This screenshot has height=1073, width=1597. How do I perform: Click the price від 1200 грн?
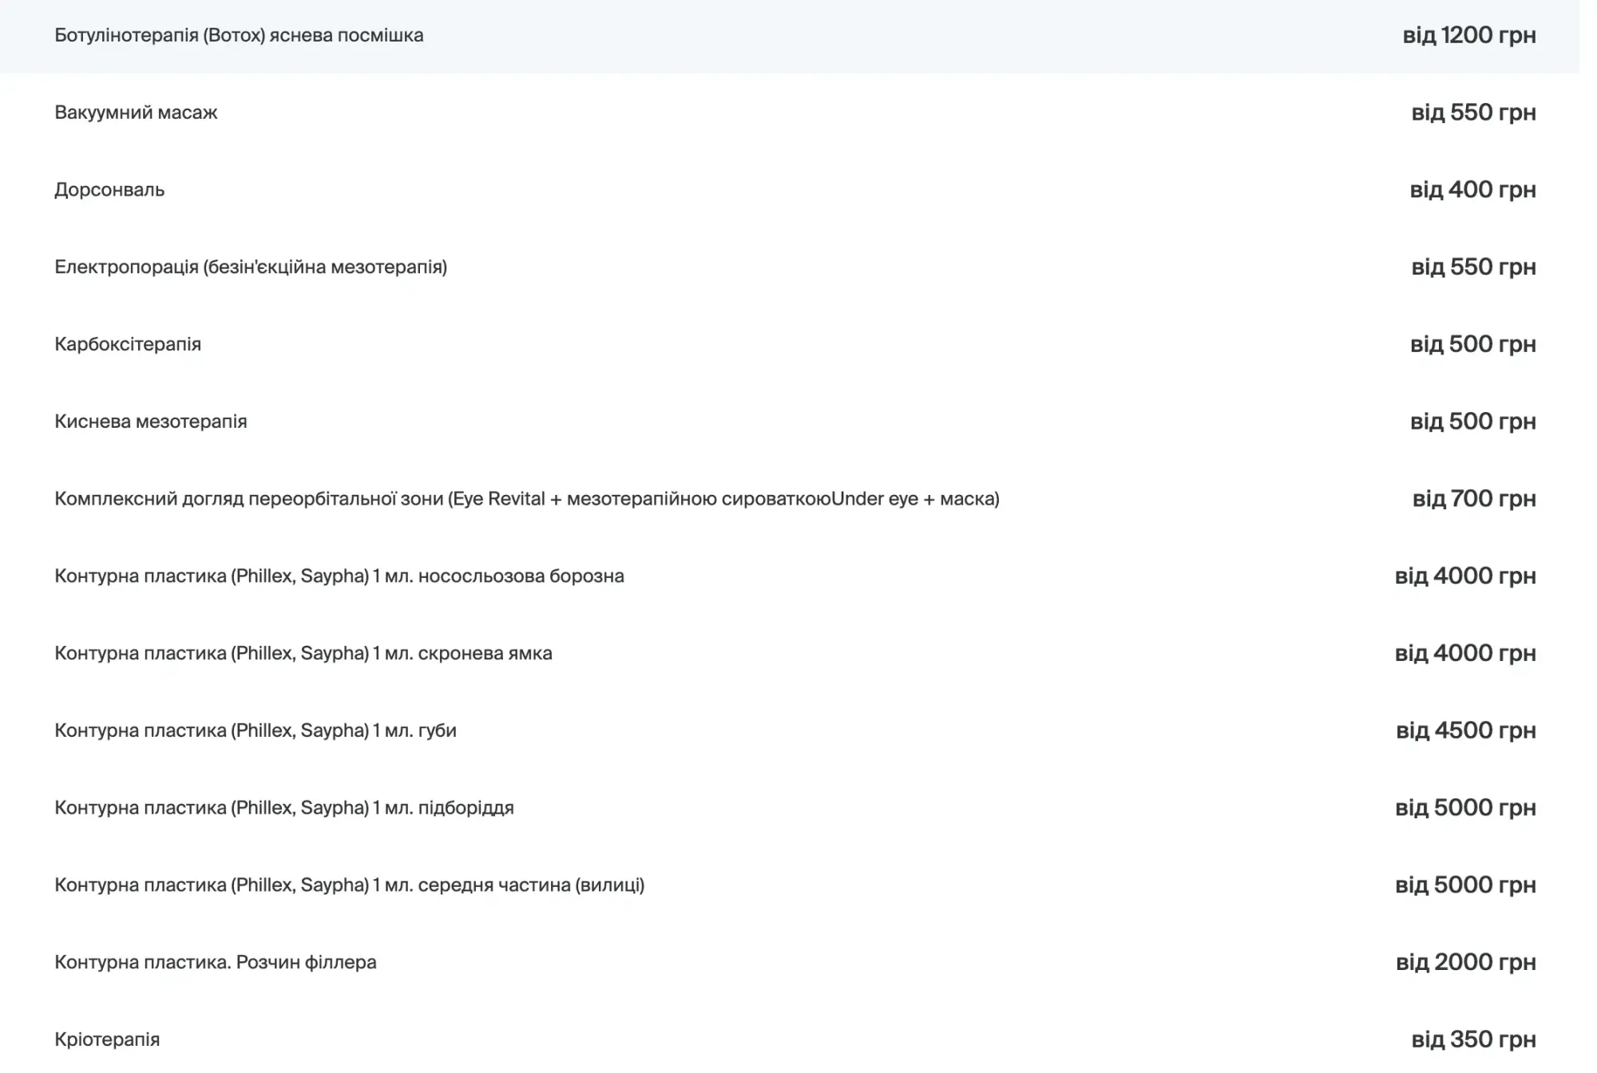(1469, 35)
